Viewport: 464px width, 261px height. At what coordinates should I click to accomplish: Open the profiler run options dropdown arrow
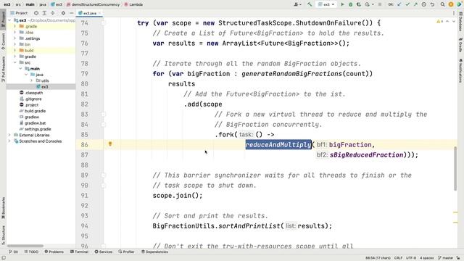tap(372, 4)
